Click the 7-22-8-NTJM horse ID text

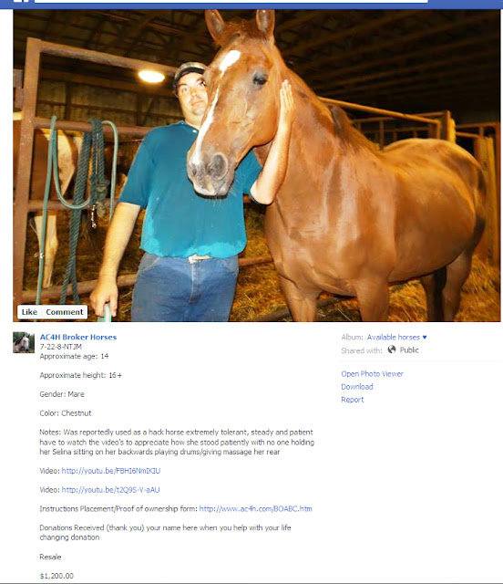[61, 347]
